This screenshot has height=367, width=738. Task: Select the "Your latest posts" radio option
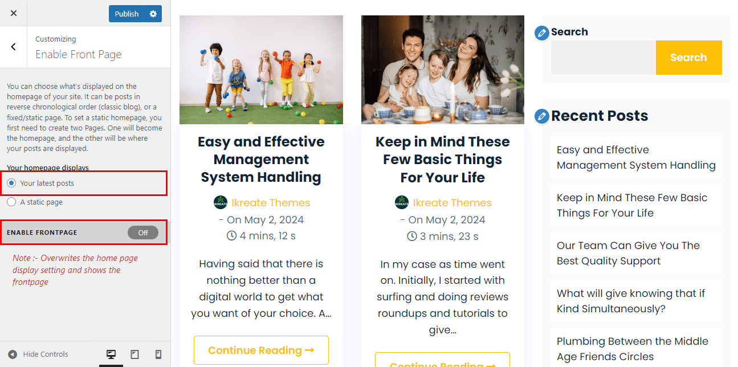point(11,183)
